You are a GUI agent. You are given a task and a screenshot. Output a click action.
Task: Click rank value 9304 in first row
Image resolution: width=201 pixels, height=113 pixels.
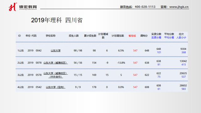pos(183,49)
